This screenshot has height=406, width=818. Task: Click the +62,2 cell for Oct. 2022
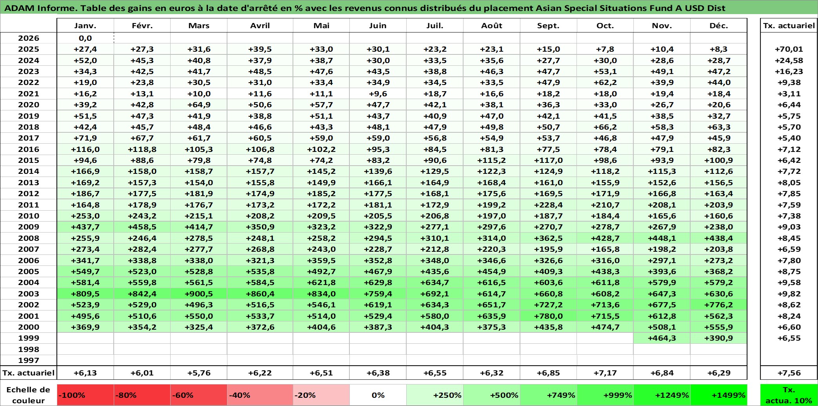(x=605, y=82)
